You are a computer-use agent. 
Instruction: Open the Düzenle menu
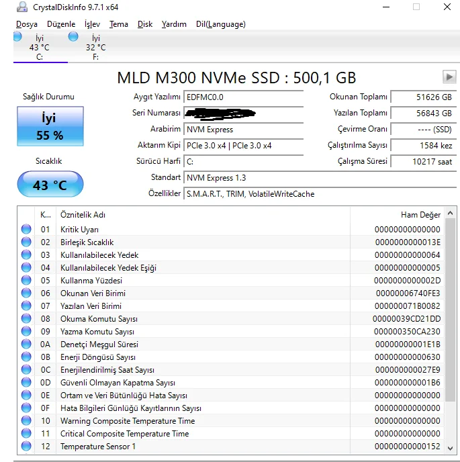[x=61, y=24]
